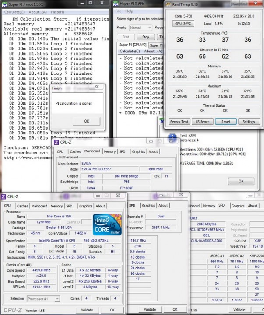Click the Bus Speed 222.9 MHz value

click(x=41, y=281)
